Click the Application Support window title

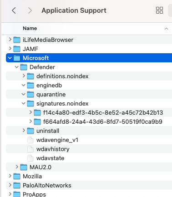click(x=74, y=10)
